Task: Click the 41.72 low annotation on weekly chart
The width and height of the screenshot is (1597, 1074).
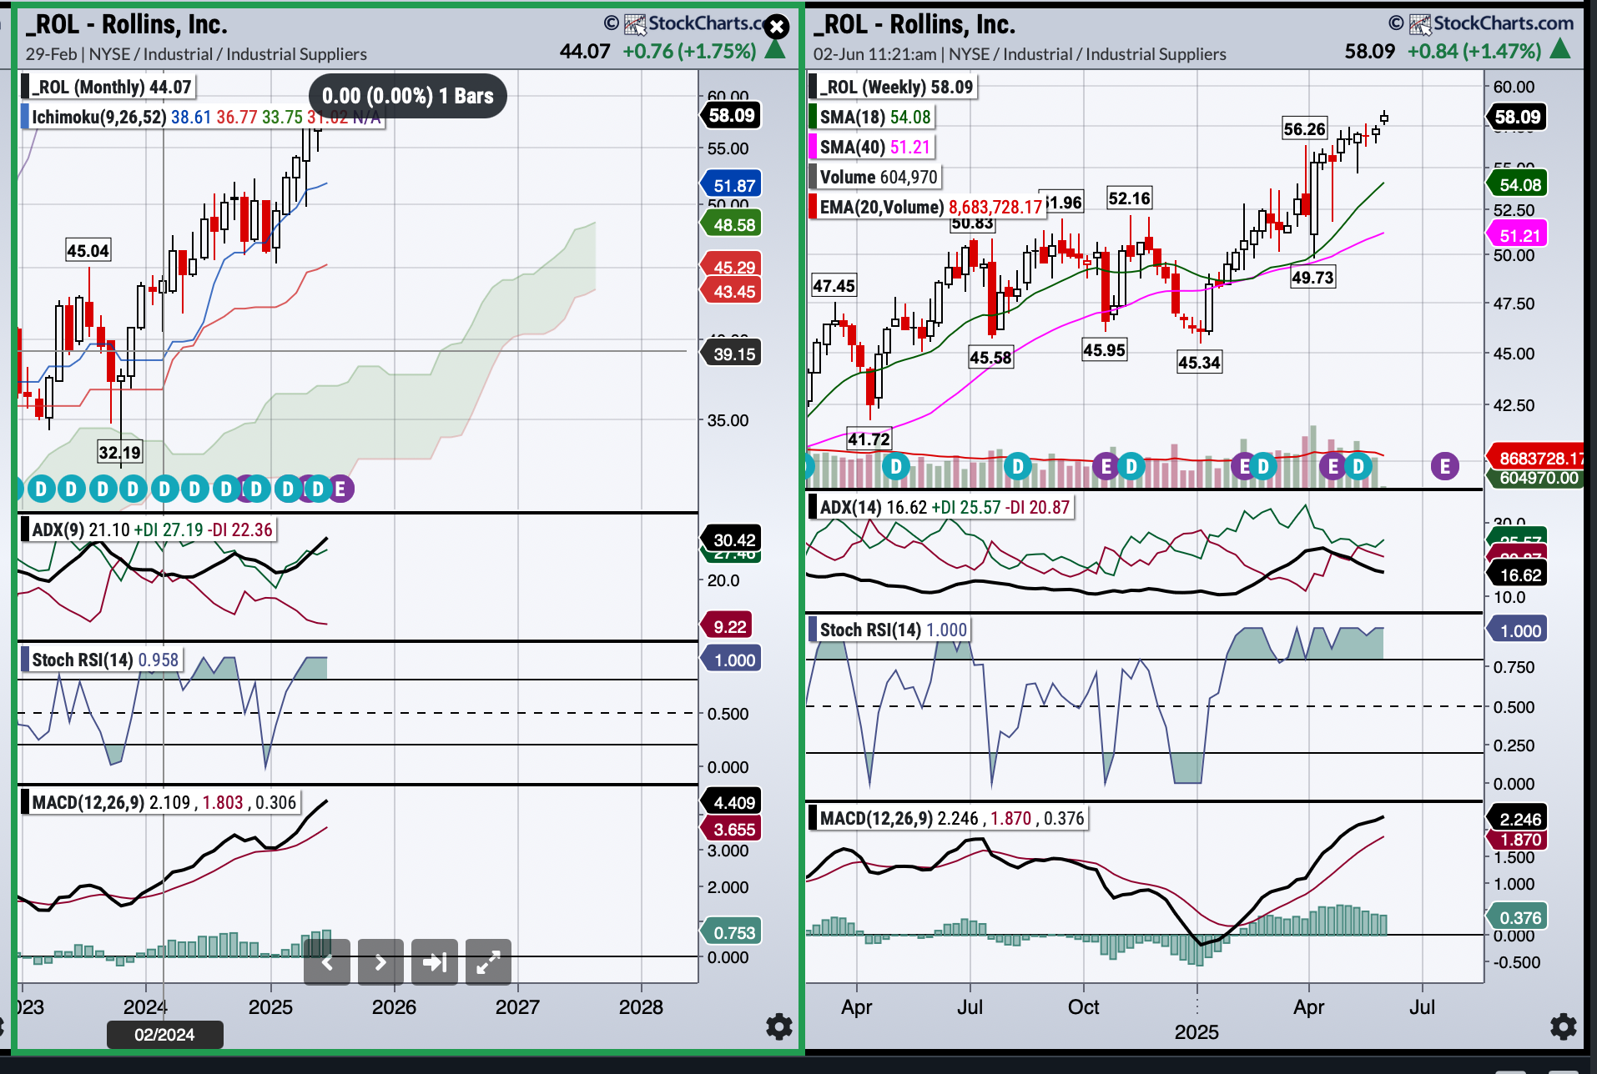Action: pyautogui.click(x=869, y=439)
